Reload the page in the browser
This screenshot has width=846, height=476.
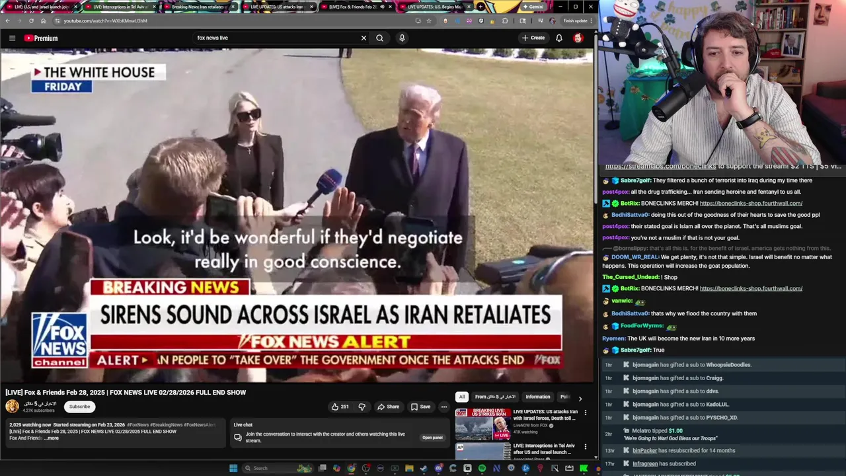pyautogui.click(x=31, y=20)
